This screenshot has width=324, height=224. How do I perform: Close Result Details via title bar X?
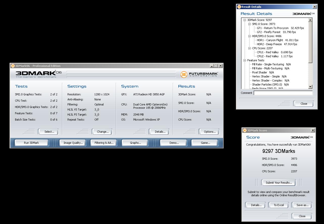point(314,7)
